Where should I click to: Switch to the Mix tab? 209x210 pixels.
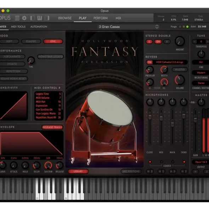coord(118,18)
